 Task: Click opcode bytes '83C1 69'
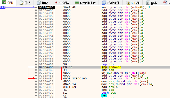click(69, 87)
